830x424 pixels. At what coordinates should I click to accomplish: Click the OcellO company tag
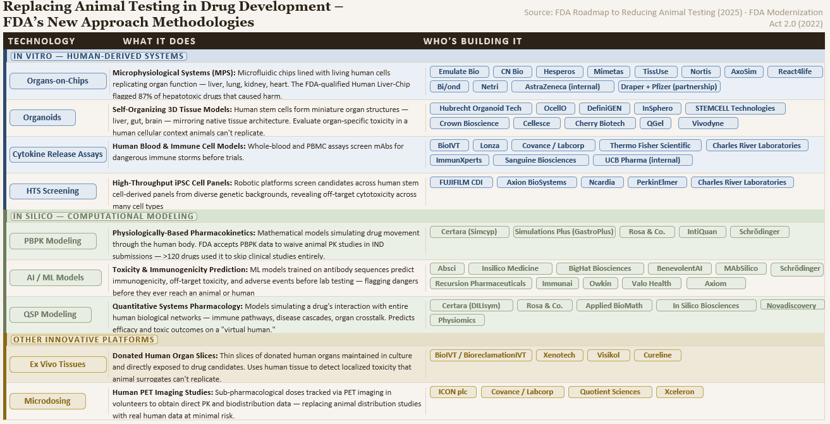click(x=555, y=109)
